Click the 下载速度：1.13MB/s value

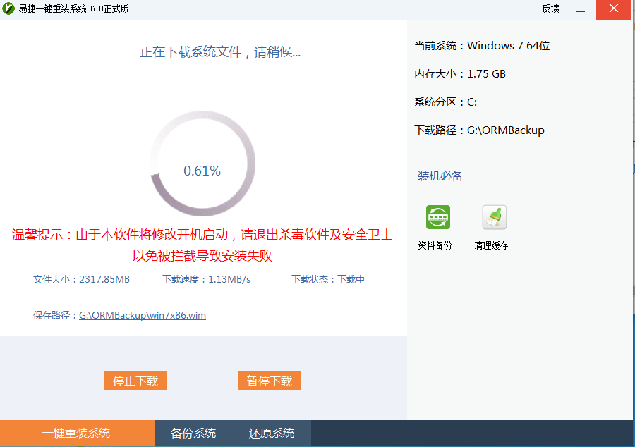coord(207,279)
